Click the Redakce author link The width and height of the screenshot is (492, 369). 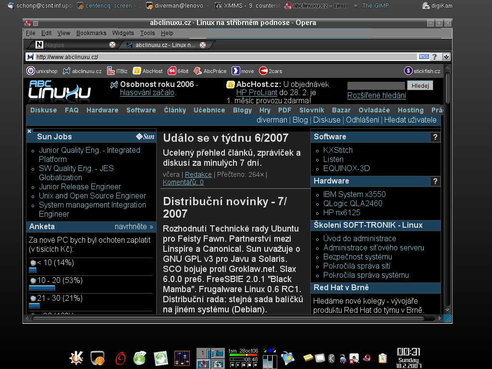tap(198, 174)
